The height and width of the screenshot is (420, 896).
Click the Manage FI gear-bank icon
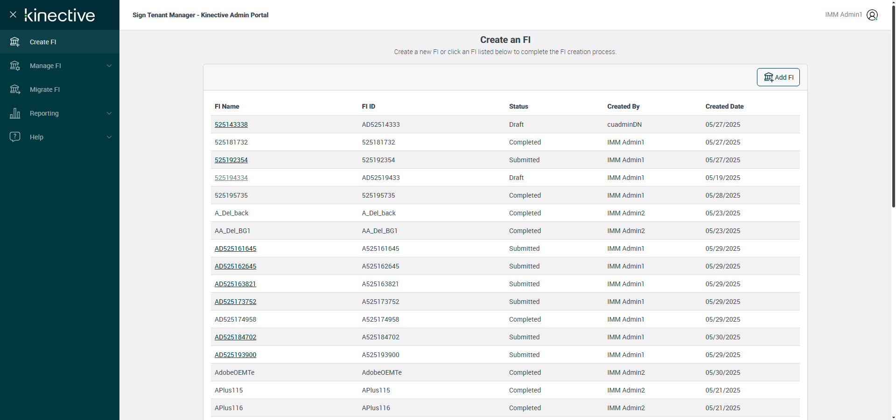coord(15,66)
